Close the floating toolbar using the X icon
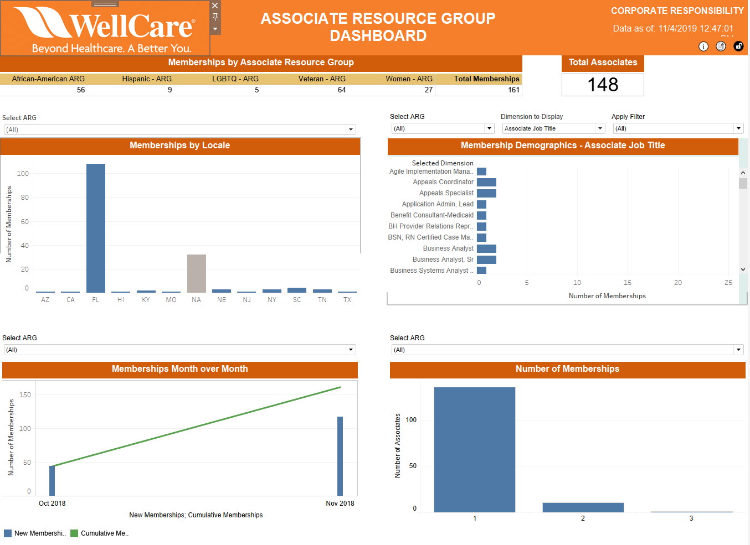This screenshot has height=545, width=750. [x=215, y=6]
